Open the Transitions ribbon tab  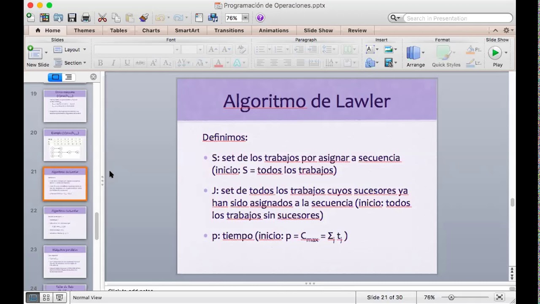(x=229, y=30)
